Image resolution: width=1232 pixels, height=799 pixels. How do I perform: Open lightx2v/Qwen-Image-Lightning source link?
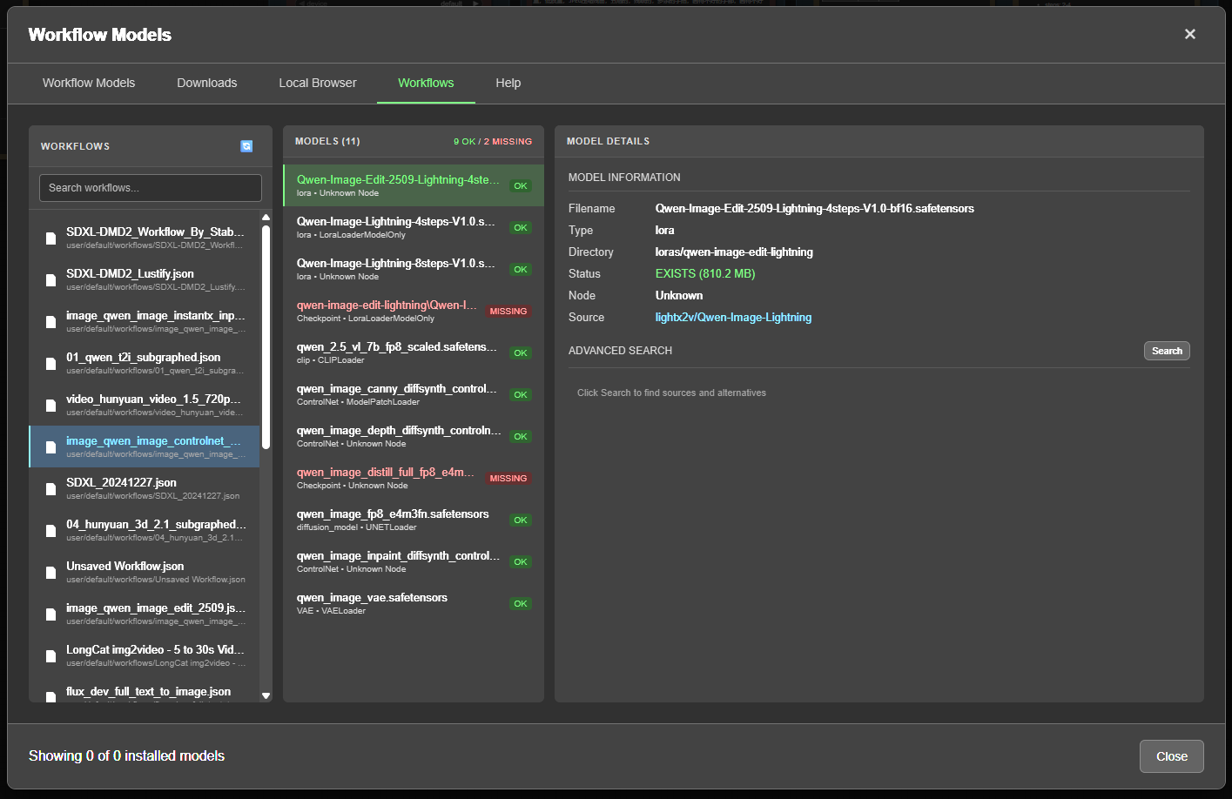(x=733, y=317)
